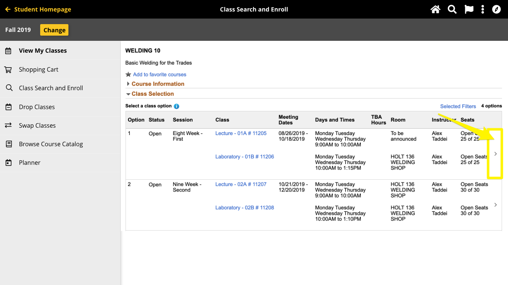508x285 pixels.
Task: Click the blue info icon beside class option
Action: 177,106
